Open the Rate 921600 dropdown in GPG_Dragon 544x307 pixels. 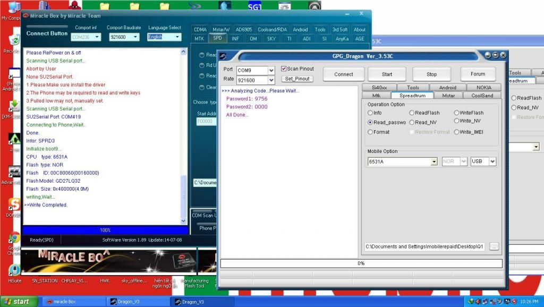pyautogui.click(x=271, y=80)
